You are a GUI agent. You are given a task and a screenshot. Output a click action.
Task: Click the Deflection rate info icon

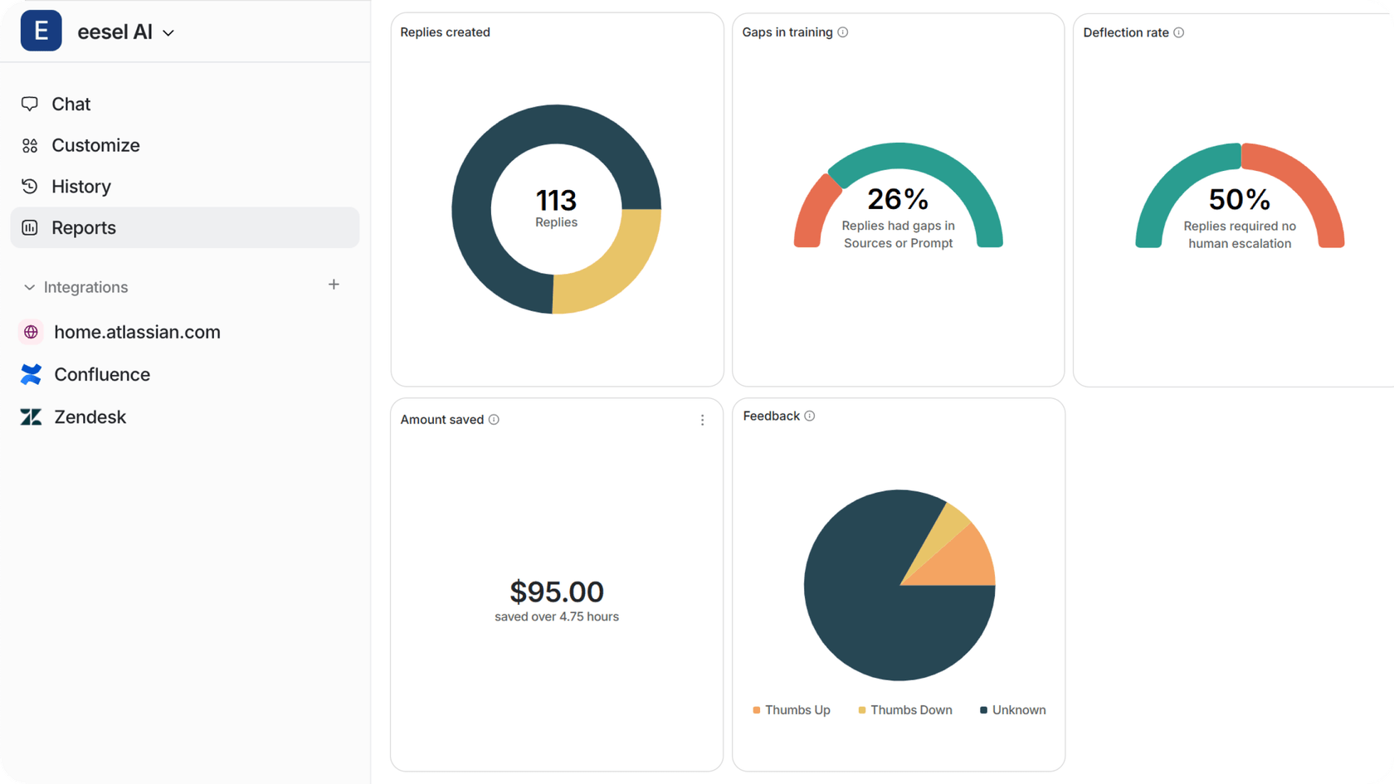pos(1179,32)
